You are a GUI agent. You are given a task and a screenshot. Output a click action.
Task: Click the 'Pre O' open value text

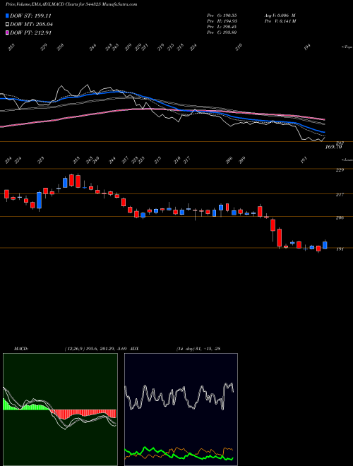point(222,15)
